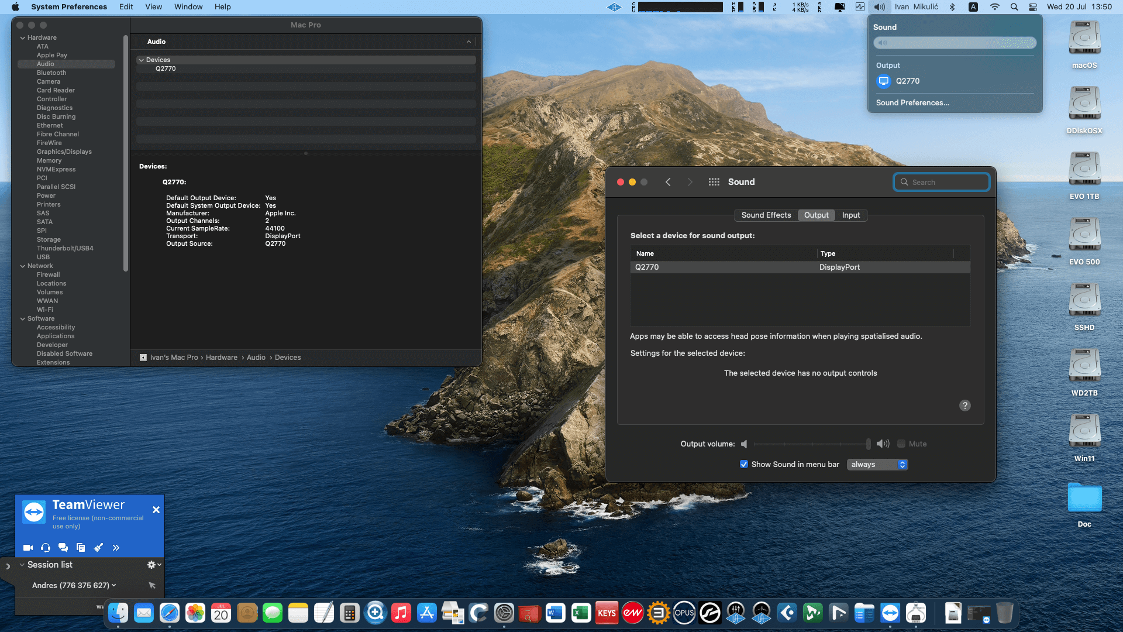Viewport: 1123px width, 632px height.
Task: Select the Output tab
Action: 816,215
